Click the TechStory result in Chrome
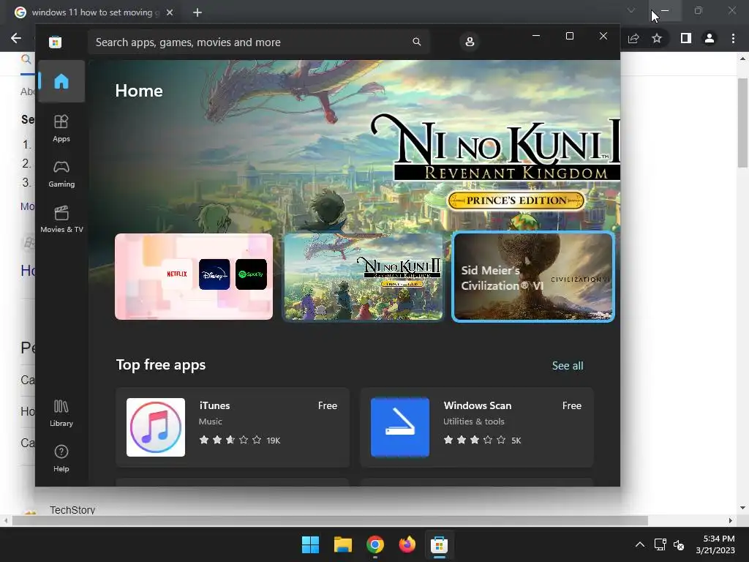The width and height of the screenshot is (749, 562). 72,509
